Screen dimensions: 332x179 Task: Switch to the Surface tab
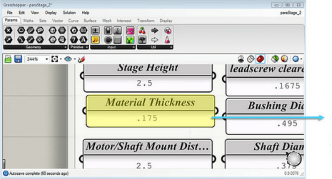pos(90,21)
